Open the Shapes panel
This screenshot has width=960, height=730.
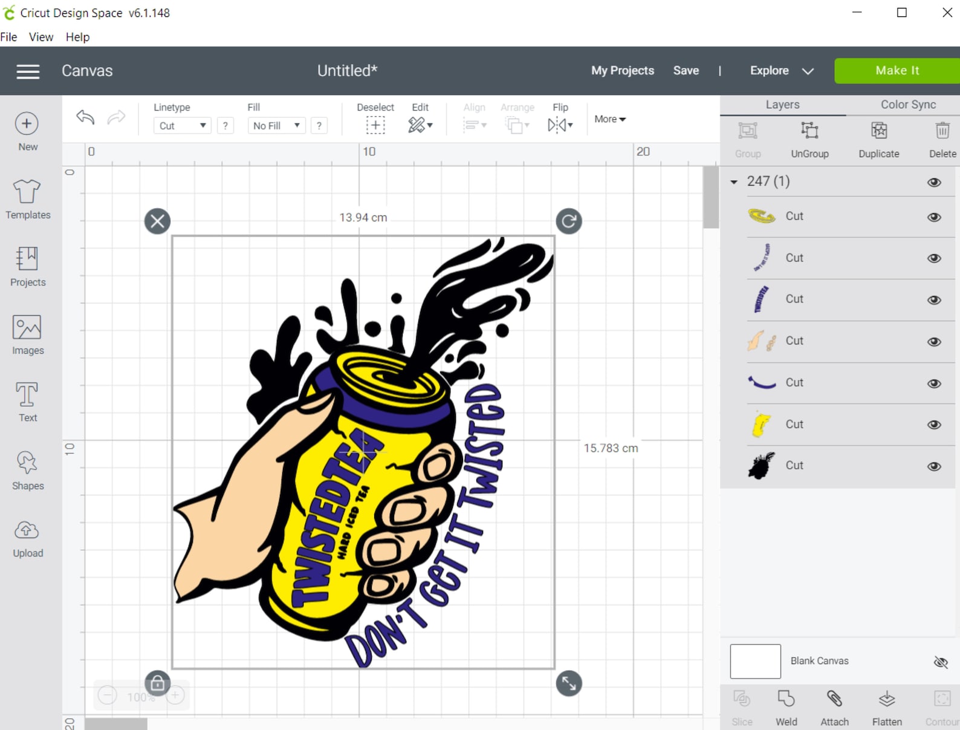(x=28, y=471)
